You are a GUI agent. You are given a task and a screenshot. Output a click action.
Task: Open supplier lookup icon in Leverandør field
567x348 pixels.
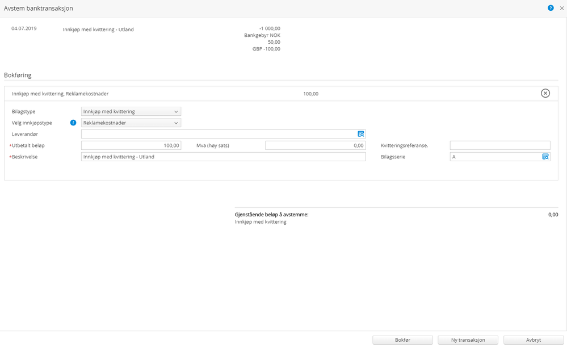[361, 134]
